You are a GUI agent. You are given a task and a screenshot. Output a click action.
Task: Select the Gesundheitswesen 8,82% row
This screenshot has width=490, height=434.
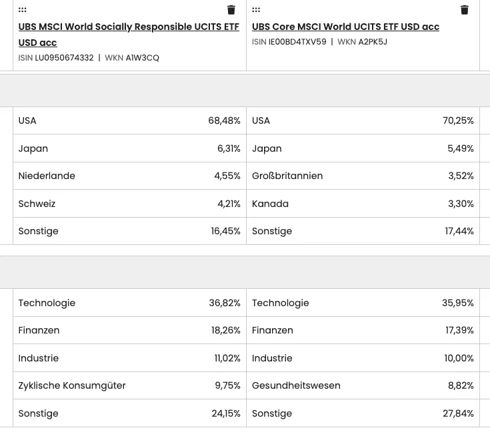363,385
